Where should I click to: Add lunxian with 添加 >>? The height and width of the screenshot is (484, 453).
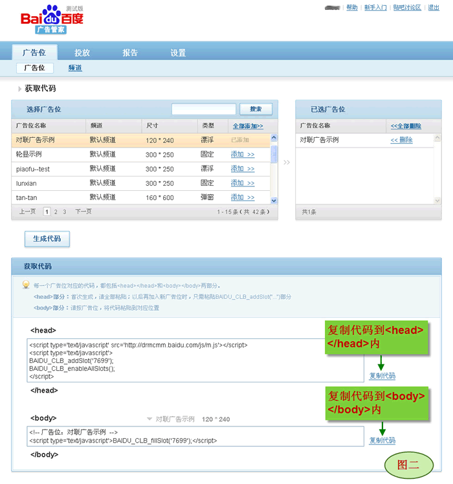pyautogui.click(x=243, y=183)
